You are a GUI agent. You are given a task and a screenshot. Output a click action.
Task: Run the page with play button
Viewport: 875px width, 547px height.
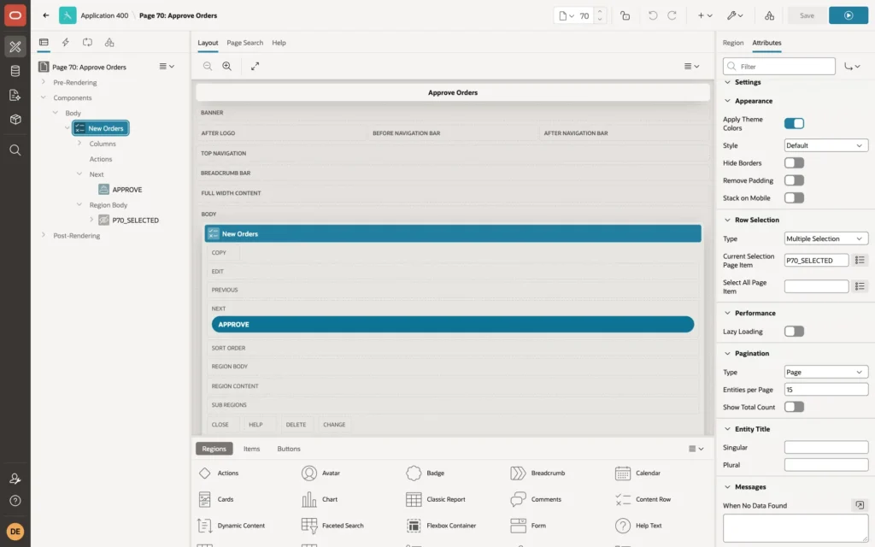coord(849,15)
